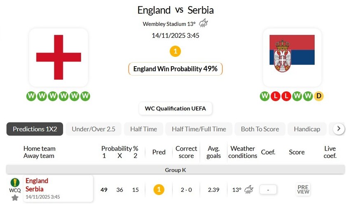Click the prediction badge in the match row
Screen dimensions: 346x204
coord(159,190)
